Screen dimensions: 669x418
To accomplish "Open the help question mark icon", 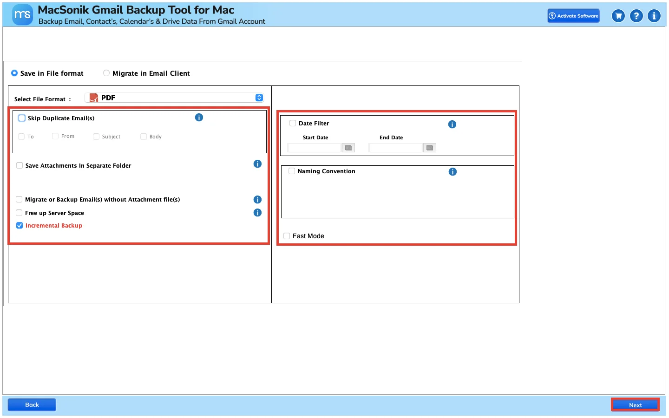I will [636, 16].
